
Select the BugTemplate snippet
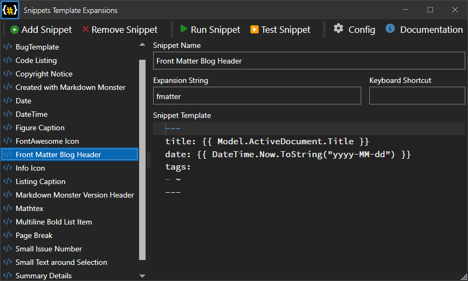[x=37, y=47]
